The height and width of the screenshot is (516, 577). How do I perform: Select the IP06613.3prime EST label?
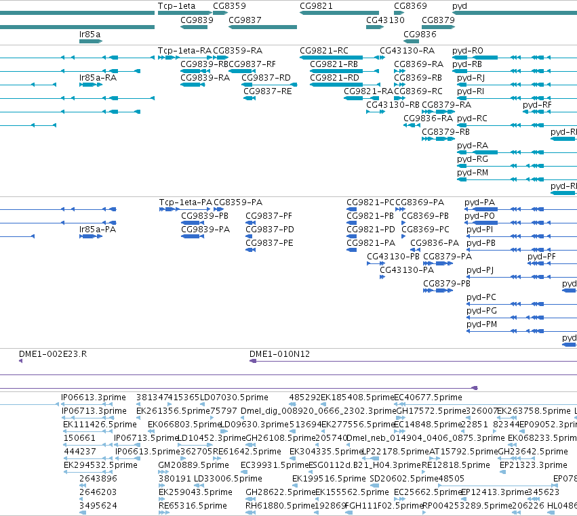[94, 397]
